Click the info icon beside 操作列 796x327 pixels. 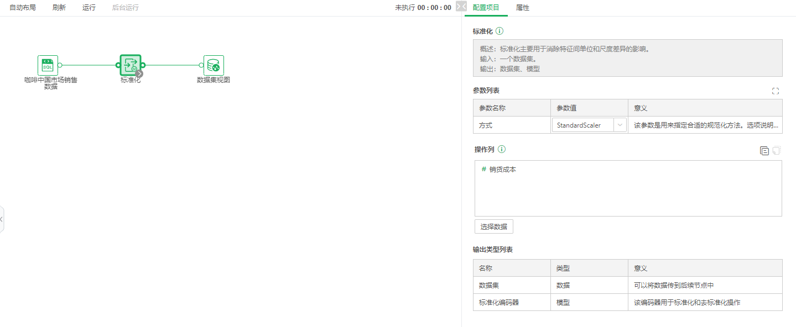[x=503, y=149]
